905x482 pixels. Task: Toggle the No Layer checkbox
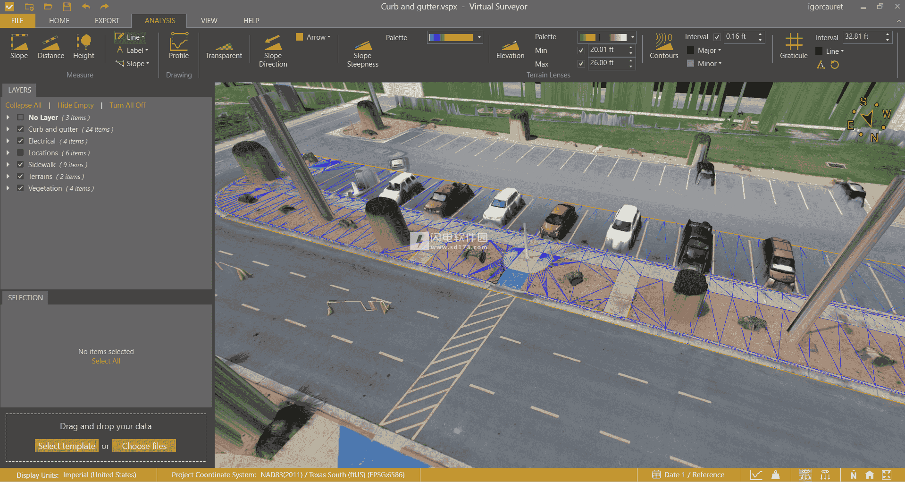pyautogui.click(x=20, y=118)
